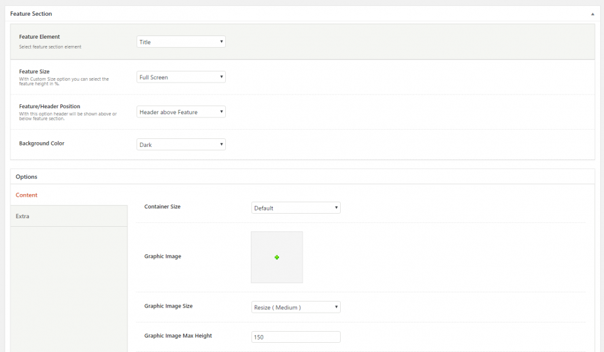
Task: Select the Feature Size label
Action: pyautogui.click(x=34, y=71)
